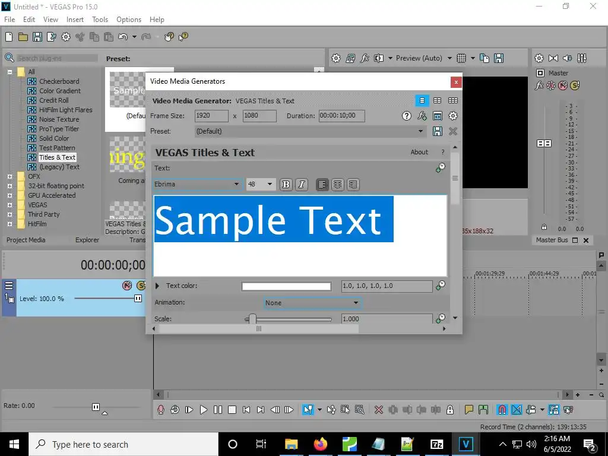Open the File menu
This screenshot has height=456, width=608.
click(9, 20)
